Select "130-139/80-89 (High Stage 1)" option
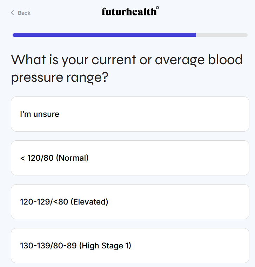This screenshot has width=255, height=267. point(130,245)
